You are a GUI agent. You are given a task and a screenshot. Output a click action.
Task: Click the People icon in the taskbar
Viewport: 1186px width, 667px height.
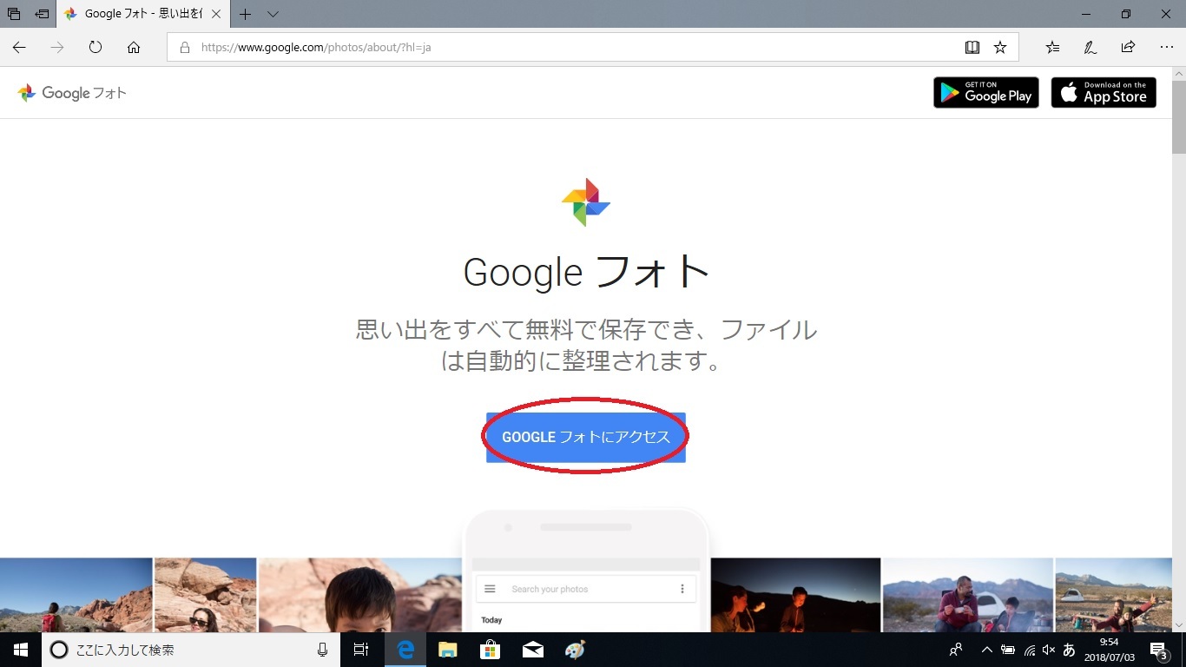coord(956,650)
